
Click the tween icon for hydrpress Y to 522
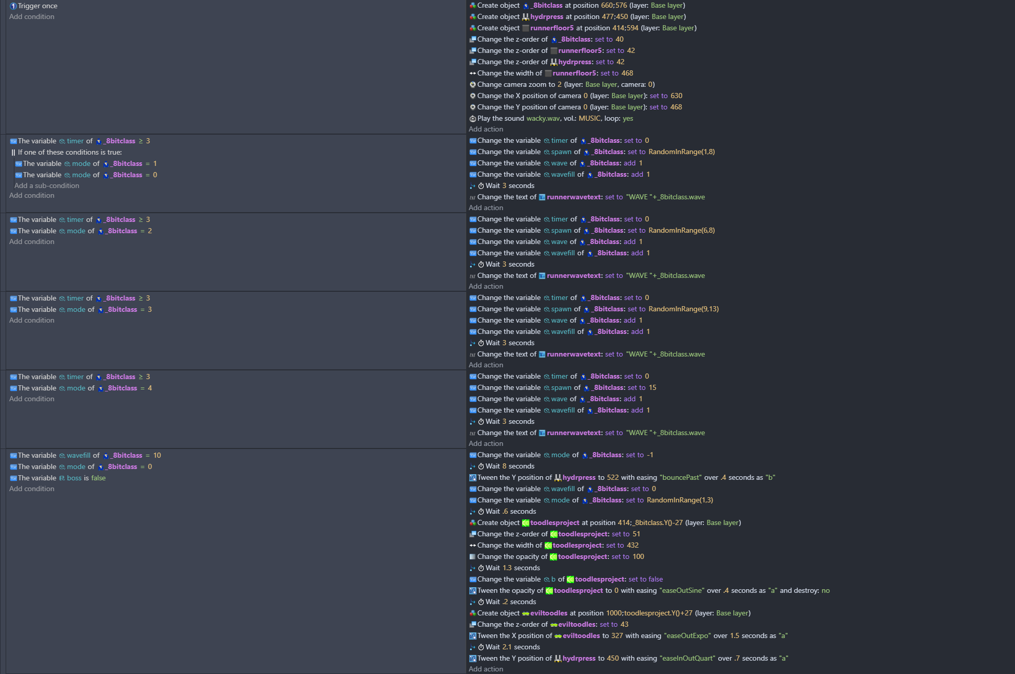coord(473,478)
